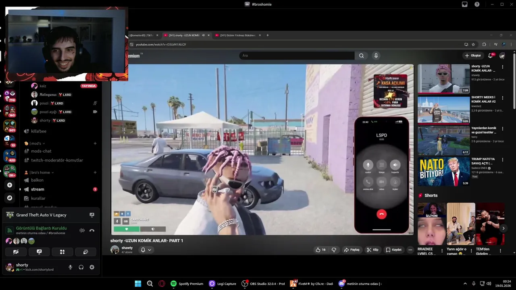Open Windows Start menu
The width and height of the screenshot is (516, 290).
[138, 284]
